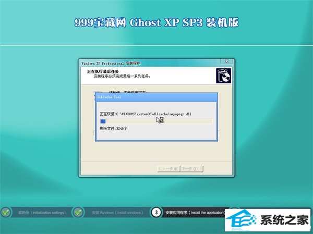Click the Windows XP Professional 安装程序 title text
The width and height of the screenshot is (313, 234).
111,64
